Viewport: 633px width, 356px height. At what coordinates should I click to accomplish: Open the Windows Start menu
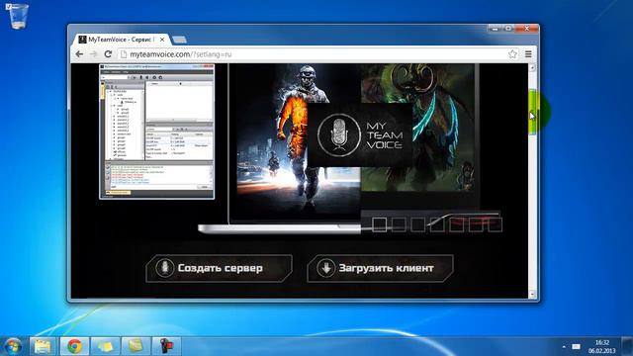pos(13,346)
